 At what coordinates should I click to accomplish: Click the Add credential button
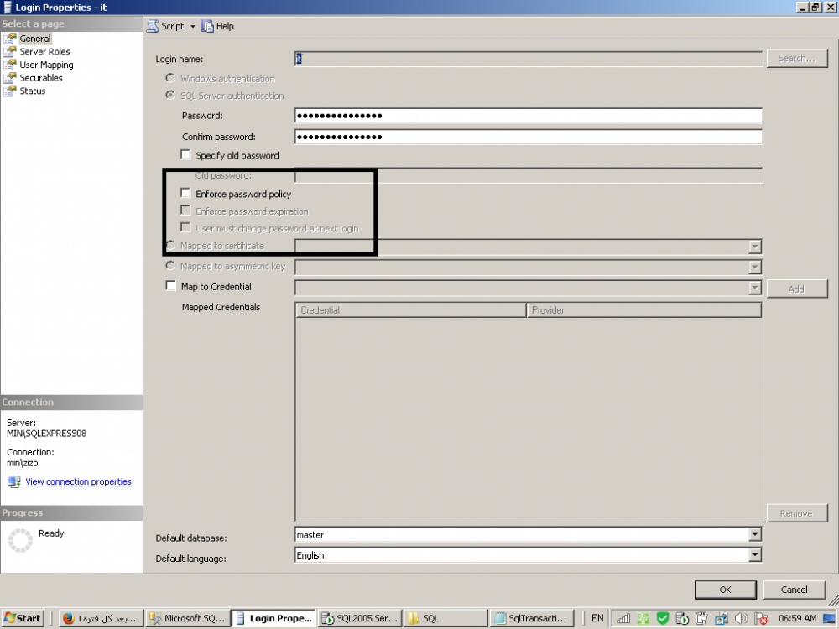797,289
